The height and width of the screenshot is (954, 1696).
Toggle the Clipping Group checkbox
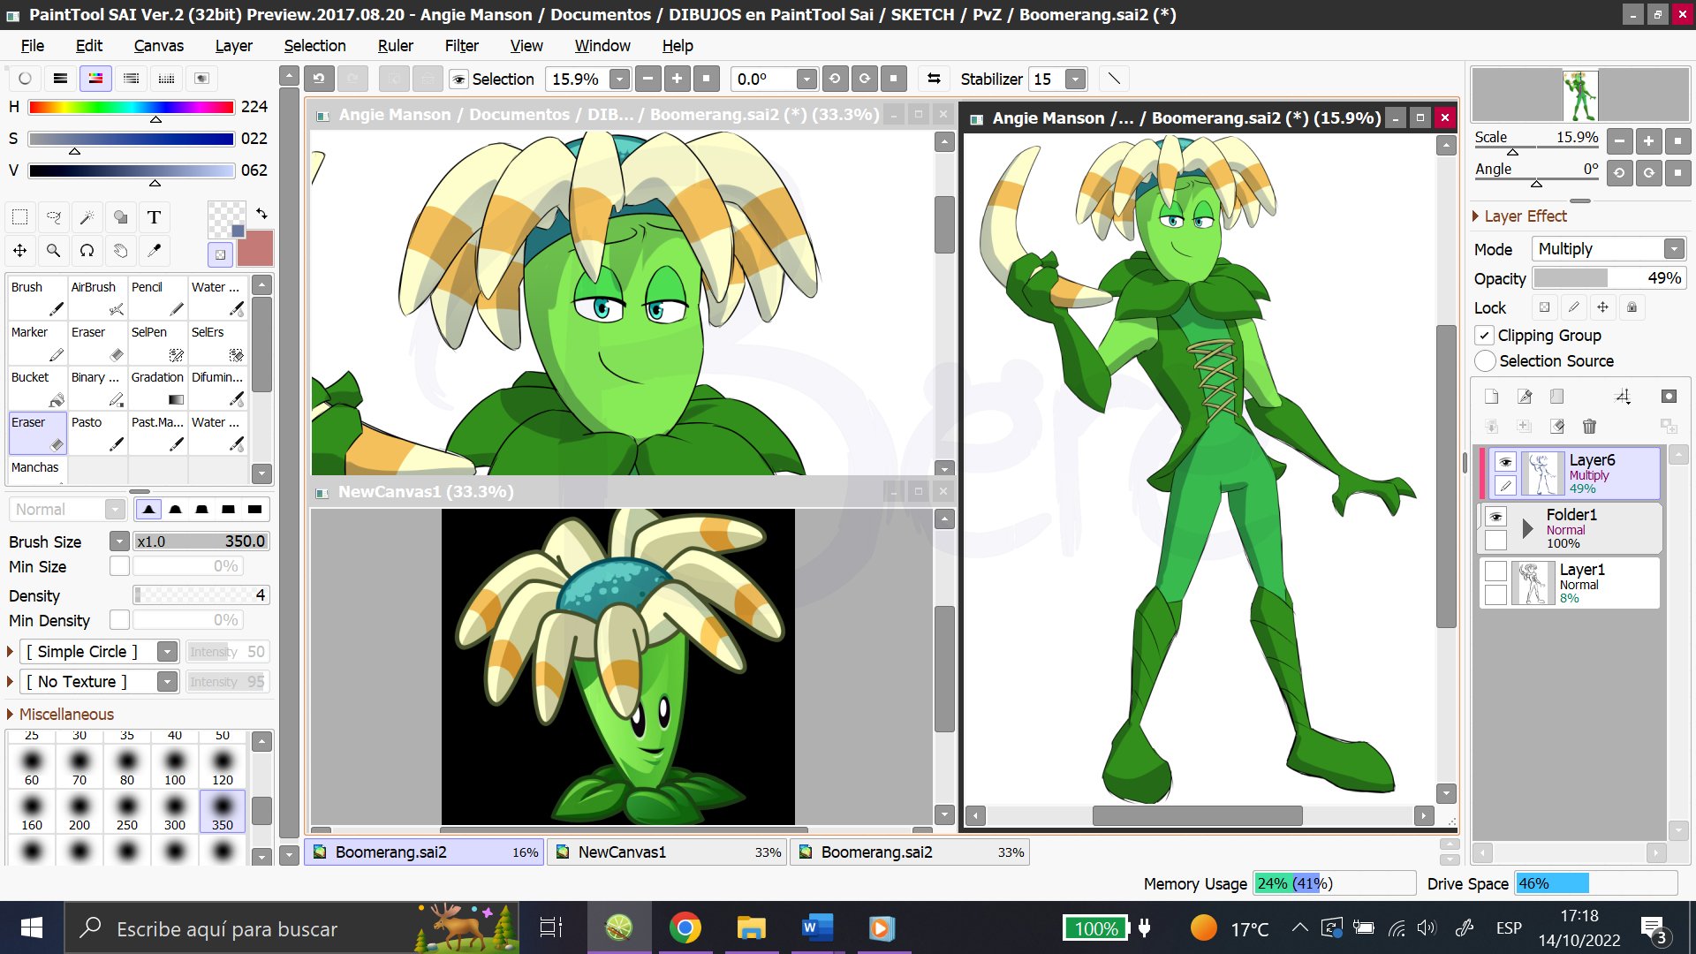pyautogui.click(x=1485, y=336)
